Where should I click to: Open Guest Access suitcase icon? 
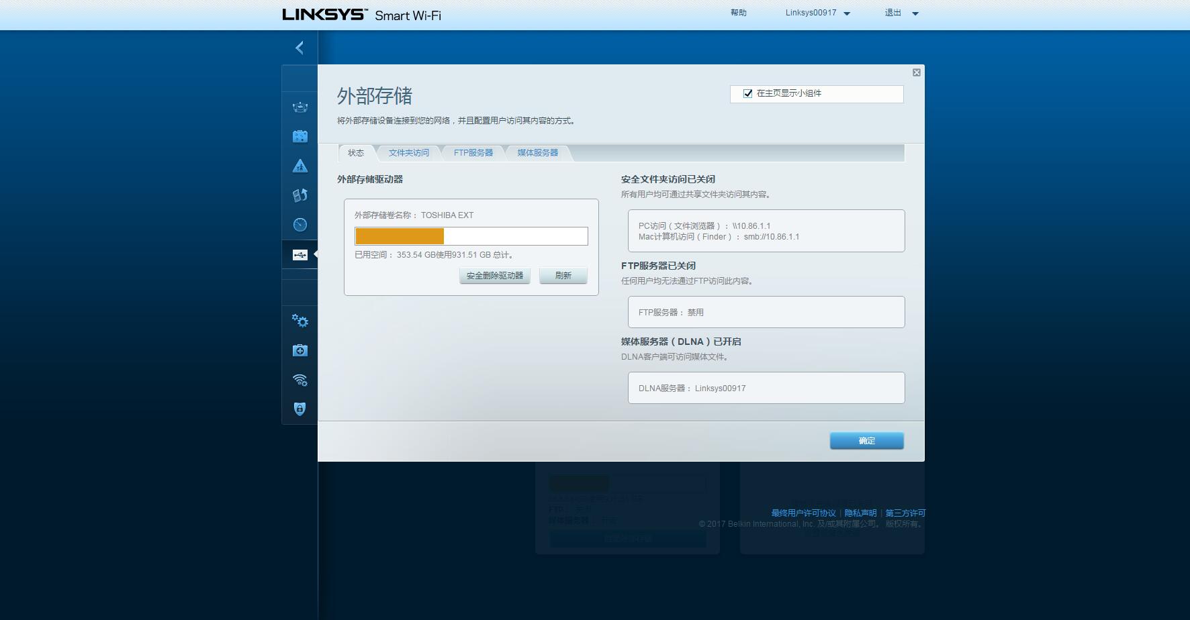(300, 136)
